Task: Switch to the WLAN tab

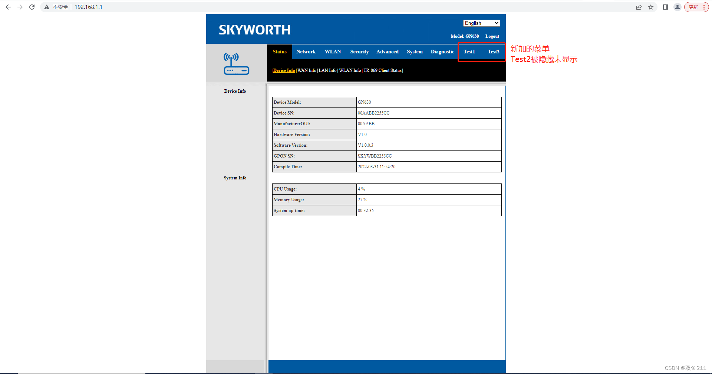Action: click(333, 52)
